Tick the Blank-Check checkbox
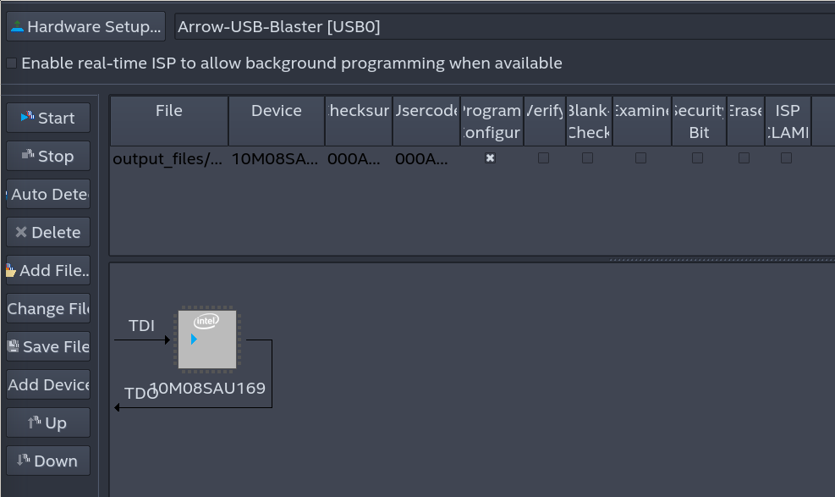Viewport: 835px width, 497px height. click(587, 158)
